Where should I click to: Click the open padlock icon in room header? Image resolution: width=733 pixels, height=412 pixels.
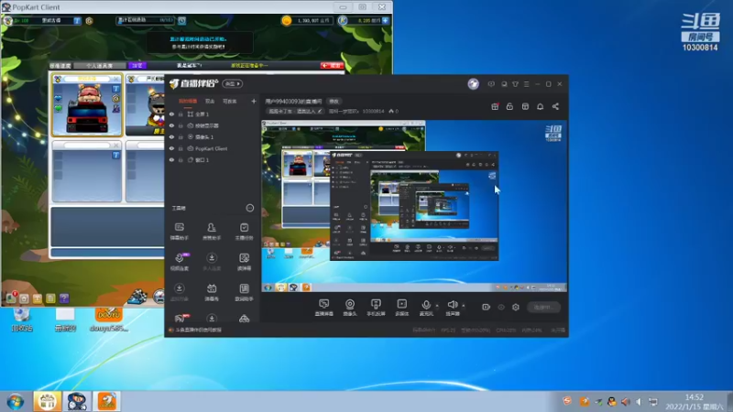[x=509, y=106]
